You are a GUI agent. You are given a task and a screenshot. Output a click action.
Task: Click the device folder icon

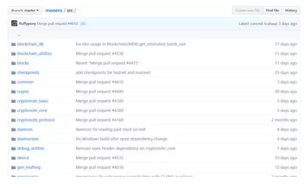(13, 158)
